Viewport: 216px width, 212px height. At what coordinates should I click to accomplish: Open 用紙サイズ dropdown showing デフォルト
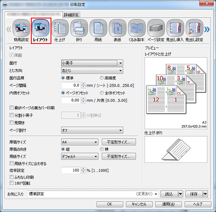[x=80, y=156]
